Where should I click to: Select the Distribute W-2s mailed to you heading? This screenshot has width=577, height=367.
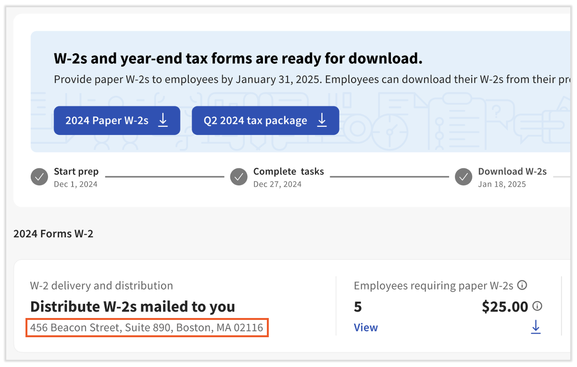133,306
